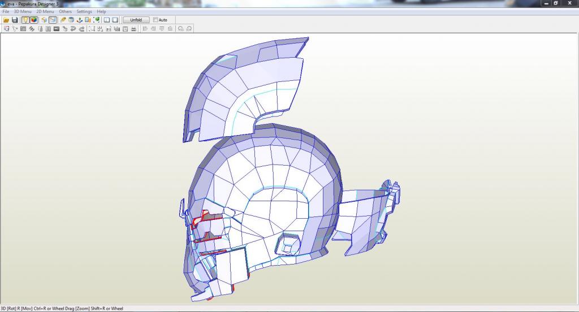Select the pointer-with-dot tool in second toolbar
This screenshot has width=579, height=312.
15,28
